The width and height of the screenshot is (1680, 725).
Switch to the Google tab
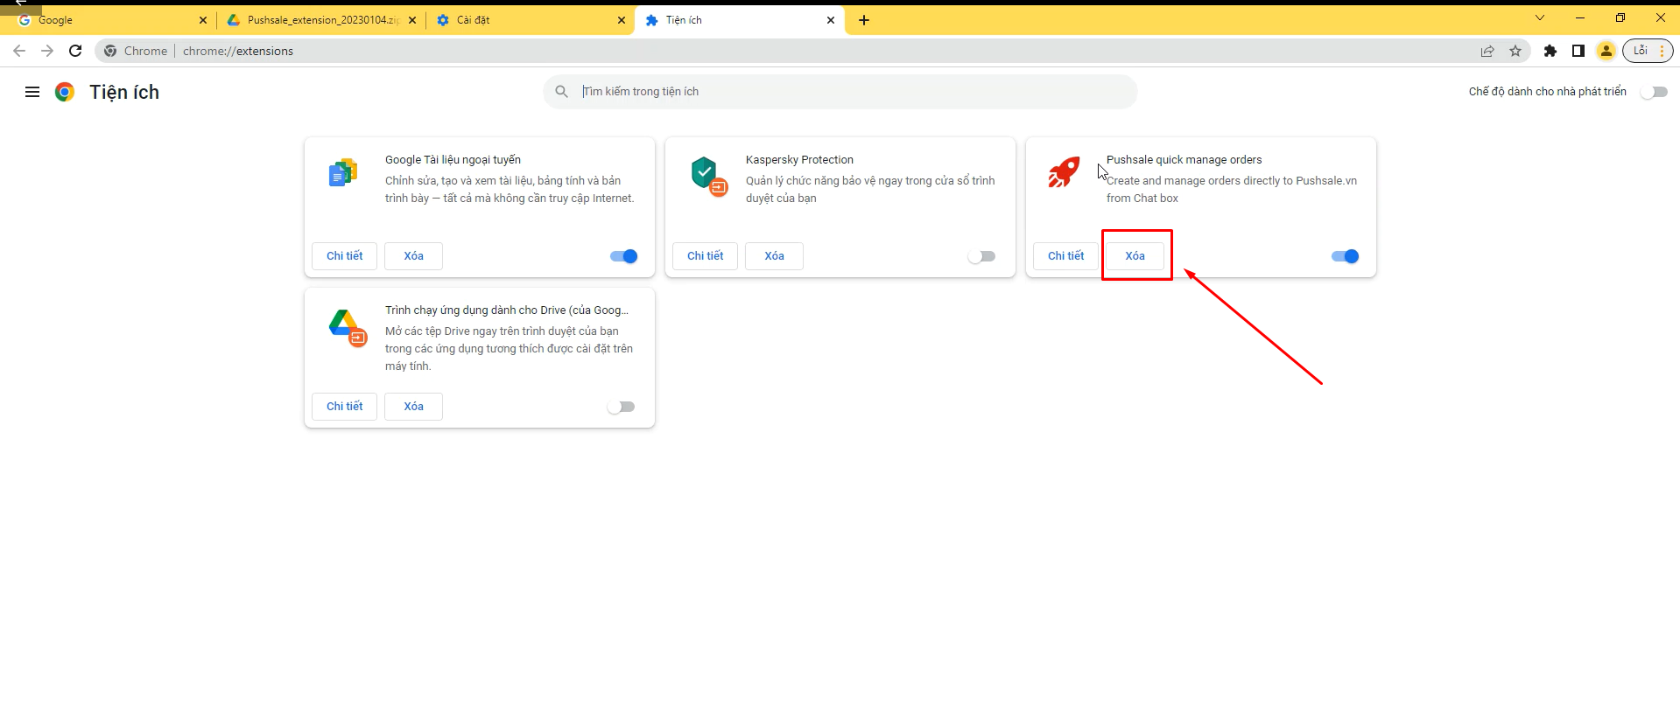[105, 20]
